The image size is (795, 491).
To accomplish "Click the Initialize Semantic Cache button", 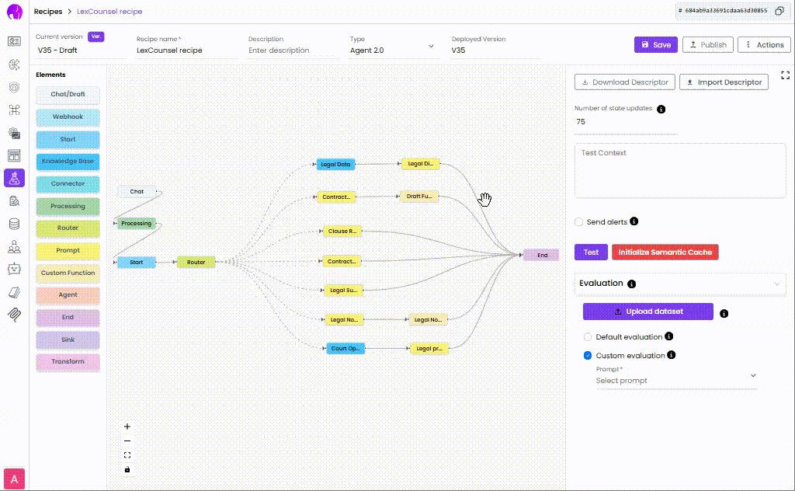I will point(665,252).
